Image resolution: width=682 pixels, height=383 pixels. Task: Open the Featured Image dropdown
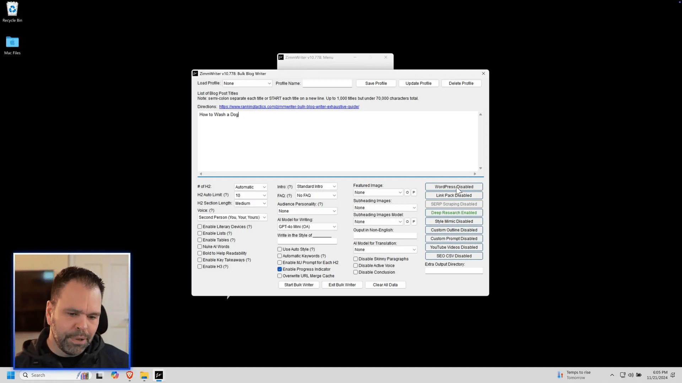(x=378, y=193)
